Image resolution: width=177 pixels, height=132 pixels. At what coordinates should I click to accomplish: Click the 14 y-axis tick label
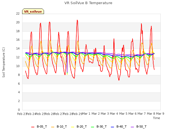(18, 49)
